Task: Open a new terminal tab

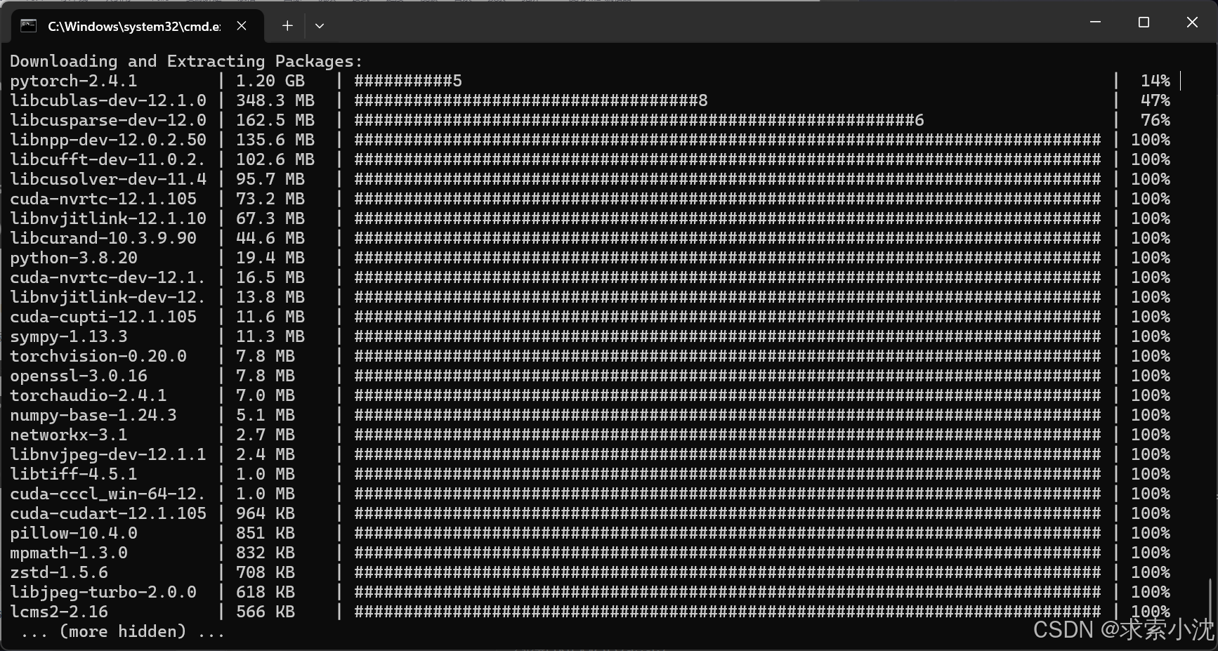Action: coord(287,26)
